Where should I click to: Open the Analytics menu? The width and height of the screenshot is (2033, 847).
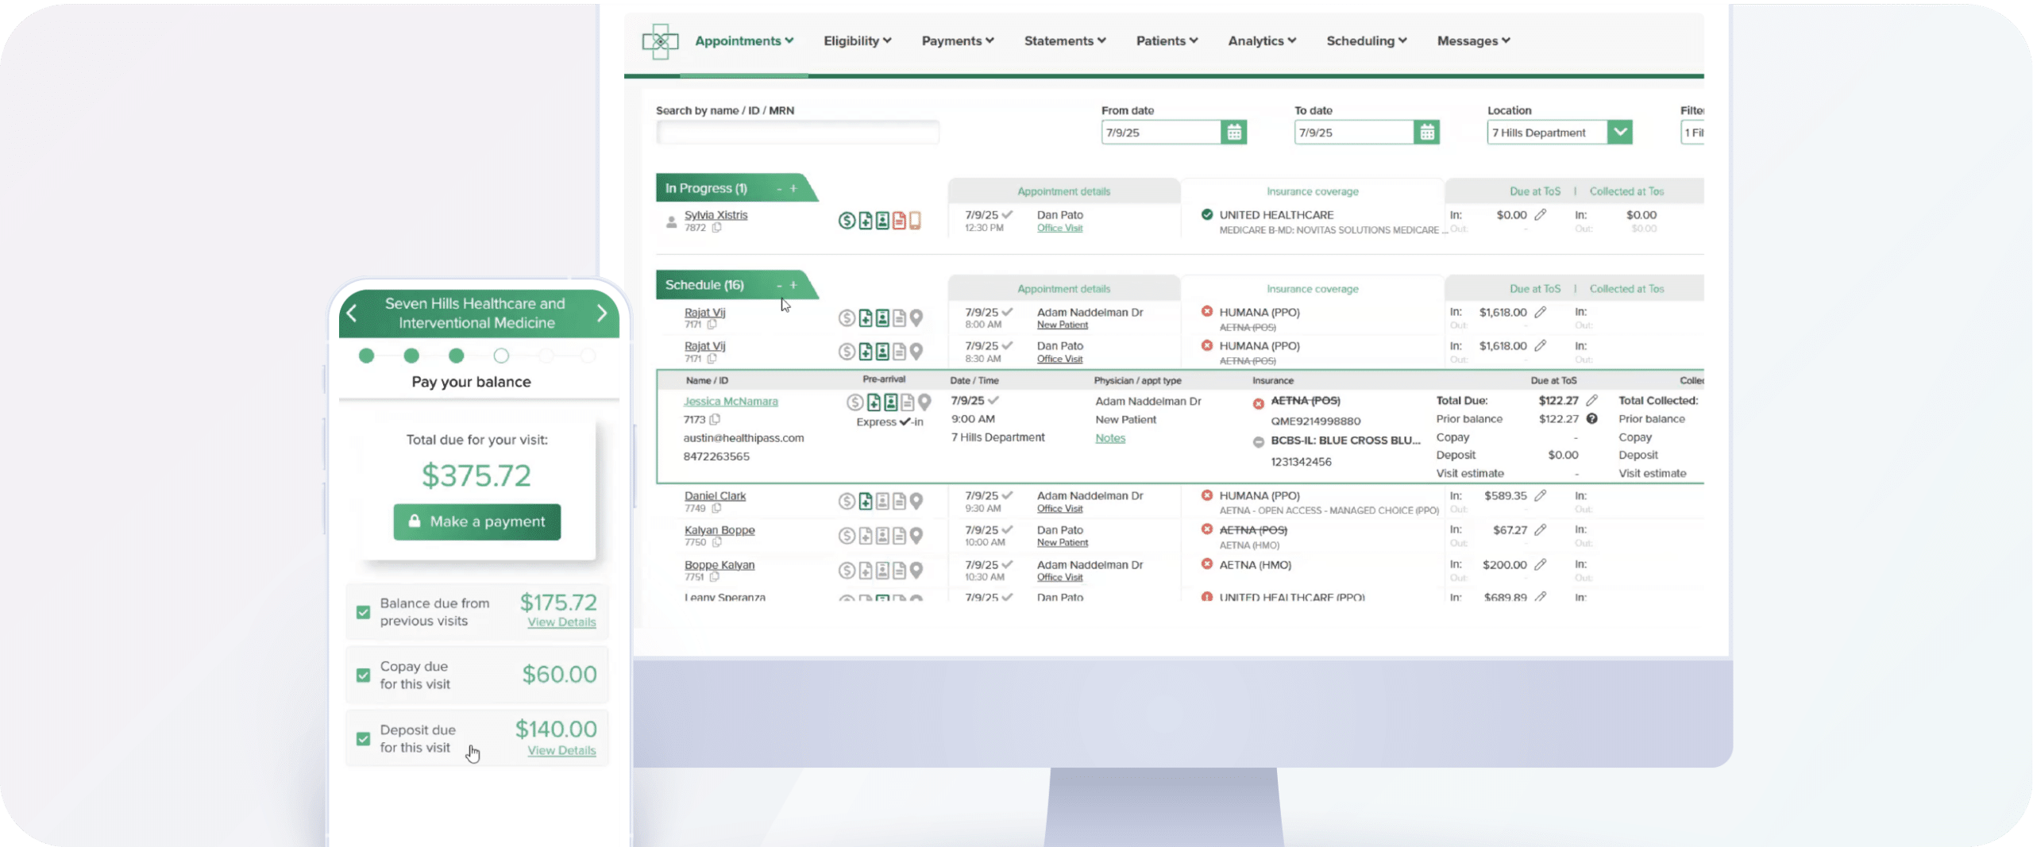pos(1261,41)
